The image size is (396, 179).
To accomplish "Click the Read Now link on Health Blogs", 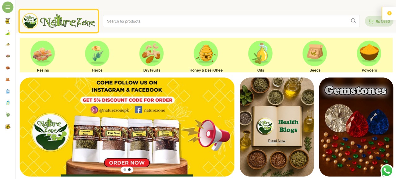I will click(277, 141).
